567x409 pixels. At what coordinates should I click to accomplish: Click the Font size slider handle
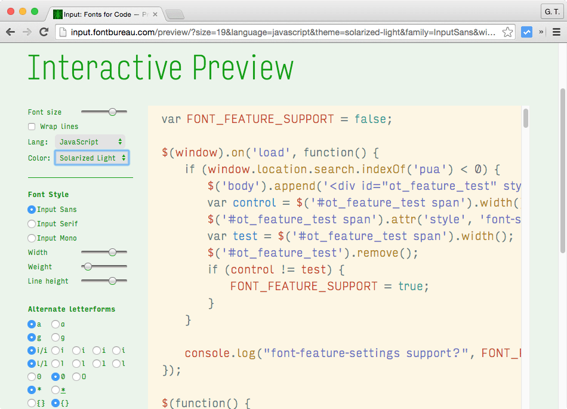tap(112, 112)
